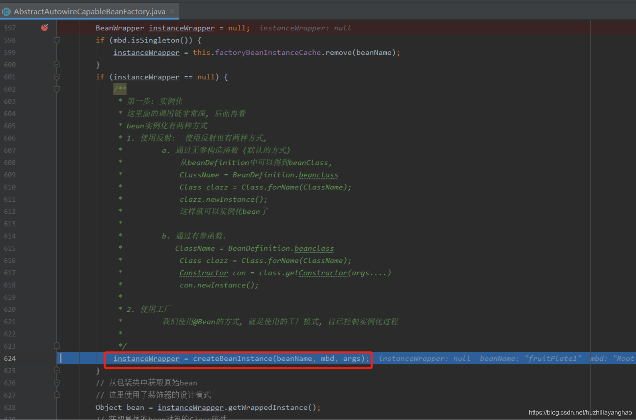Click mbd argument in createBeanInstance call

point(327,358)
